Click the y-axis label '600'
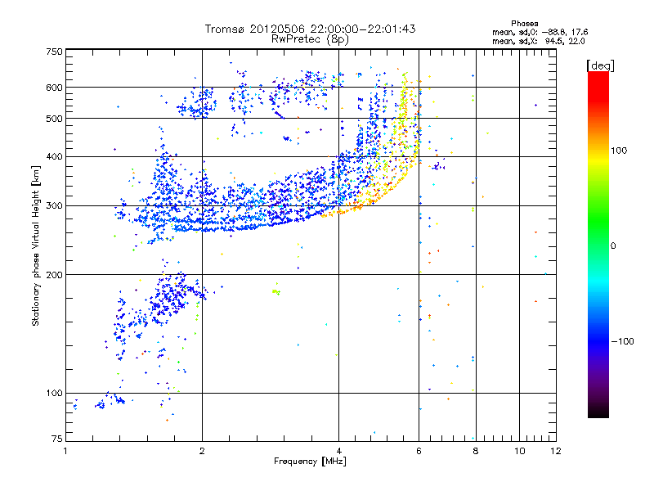Image resolution: width=654 pixels, height=491 pixels. (x=54, y=88)
